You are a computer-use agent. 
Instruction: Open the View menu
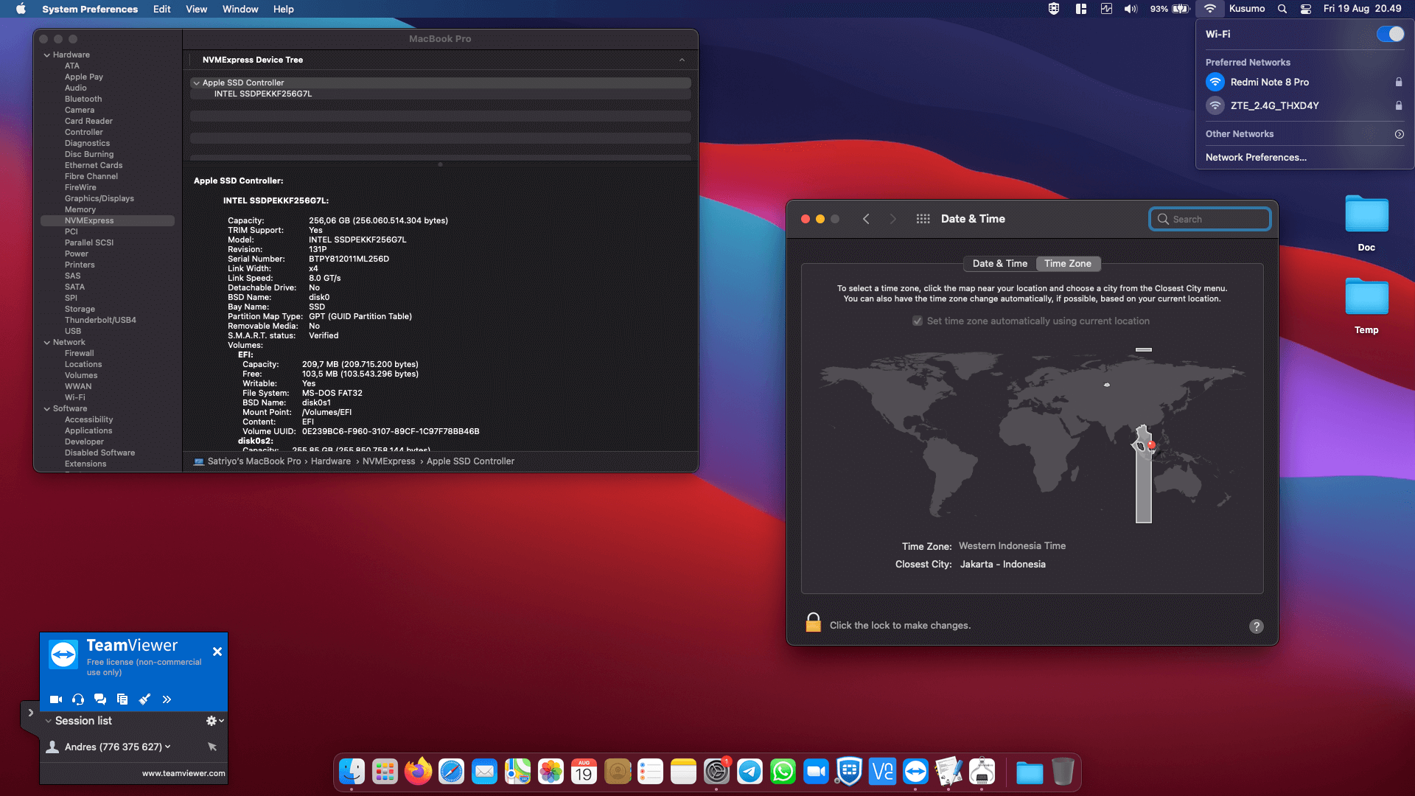pos(196,9)
